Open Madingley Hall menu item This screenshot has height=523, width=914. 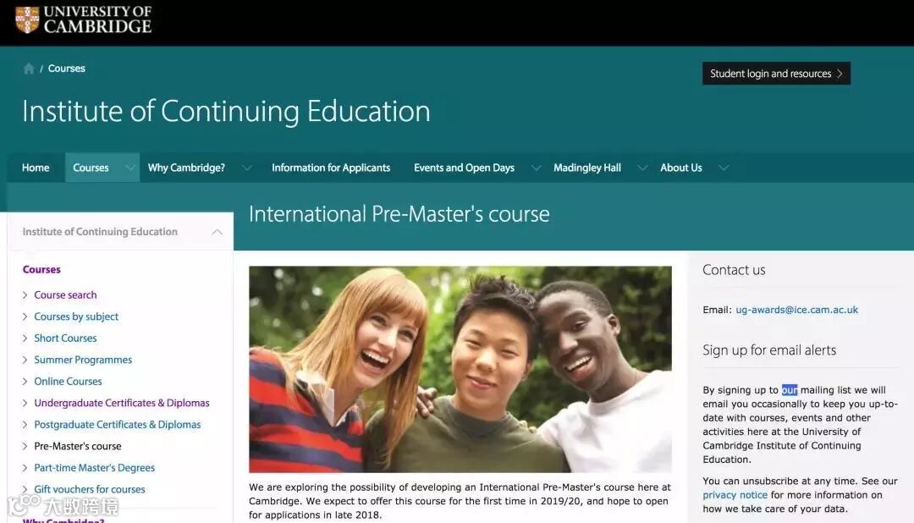point(587,168)
